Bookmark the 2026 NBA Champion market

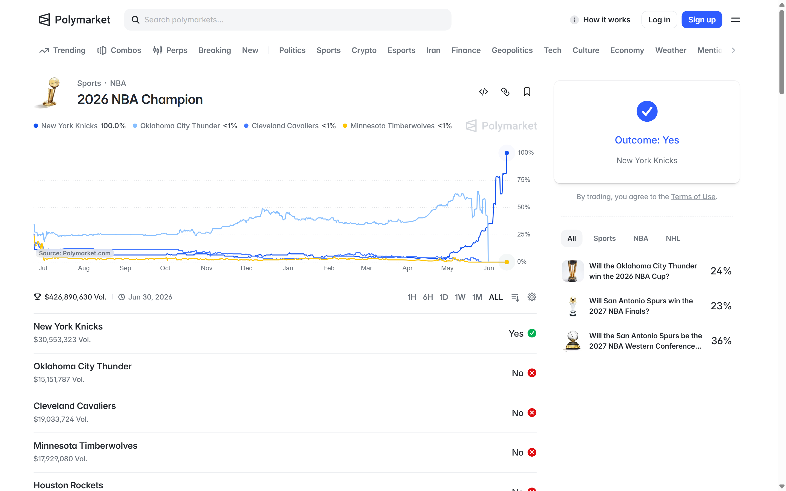click(527, 92)
